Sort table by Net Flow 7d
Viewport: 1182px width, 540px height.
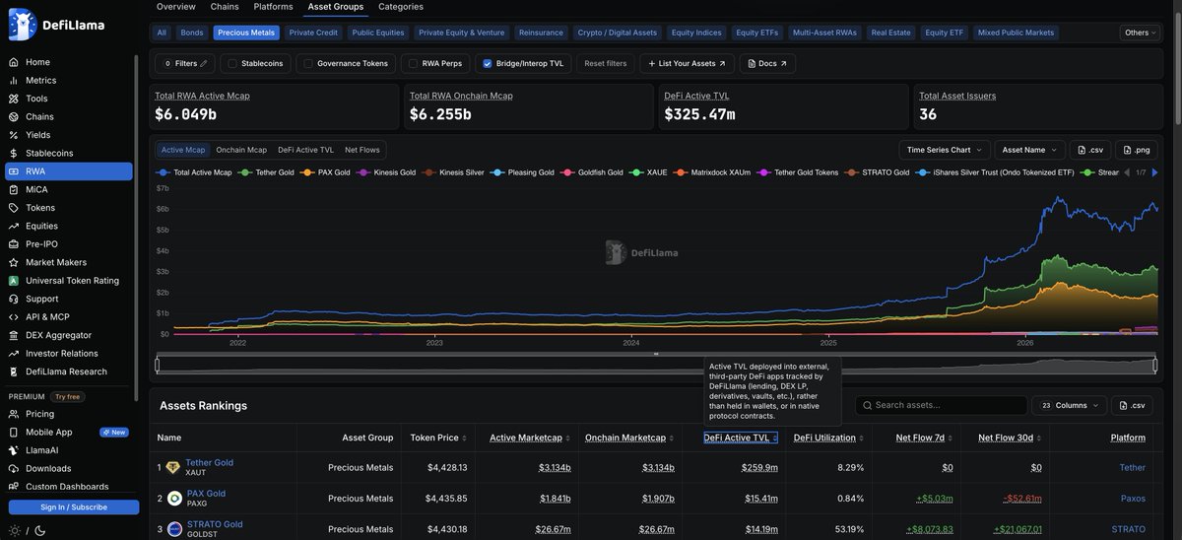(924, 438)
